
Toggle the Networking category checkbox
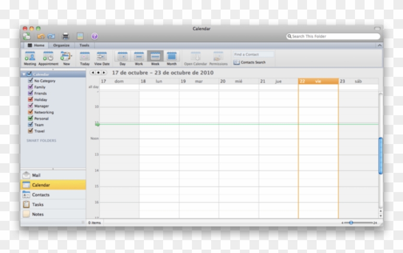click(30, 112)
